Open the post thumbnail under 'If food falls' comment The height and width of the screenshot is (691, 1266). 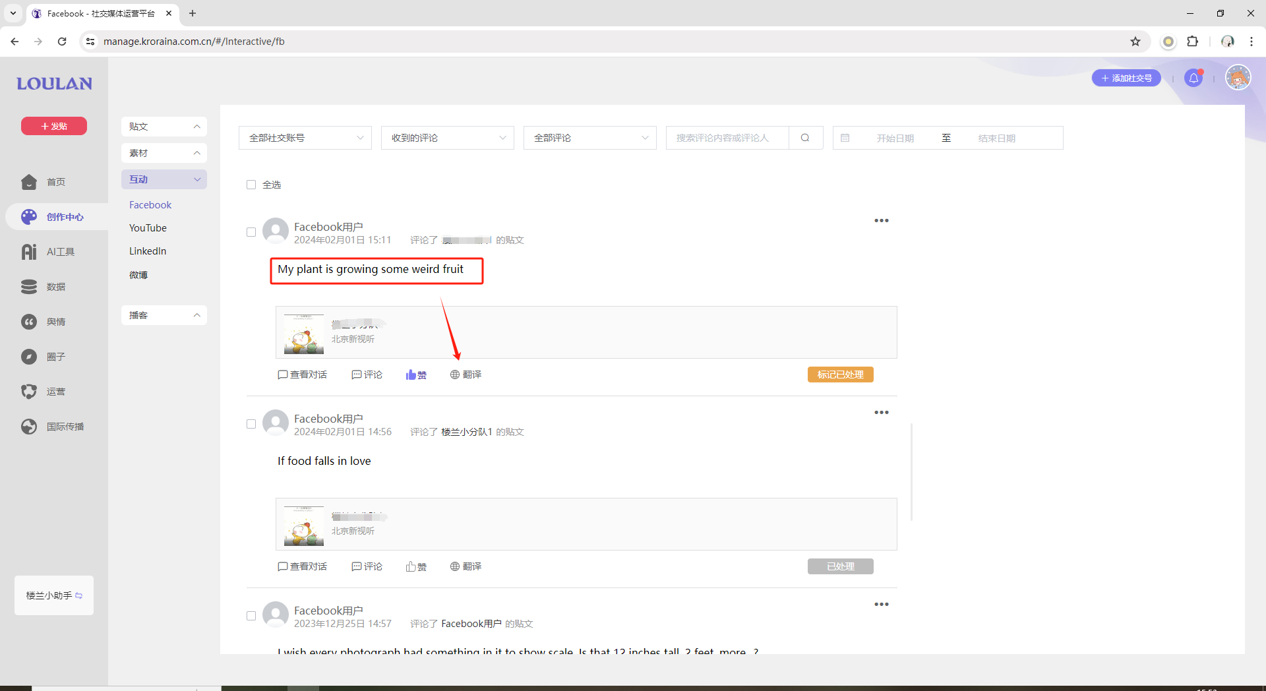click(304, 526)
